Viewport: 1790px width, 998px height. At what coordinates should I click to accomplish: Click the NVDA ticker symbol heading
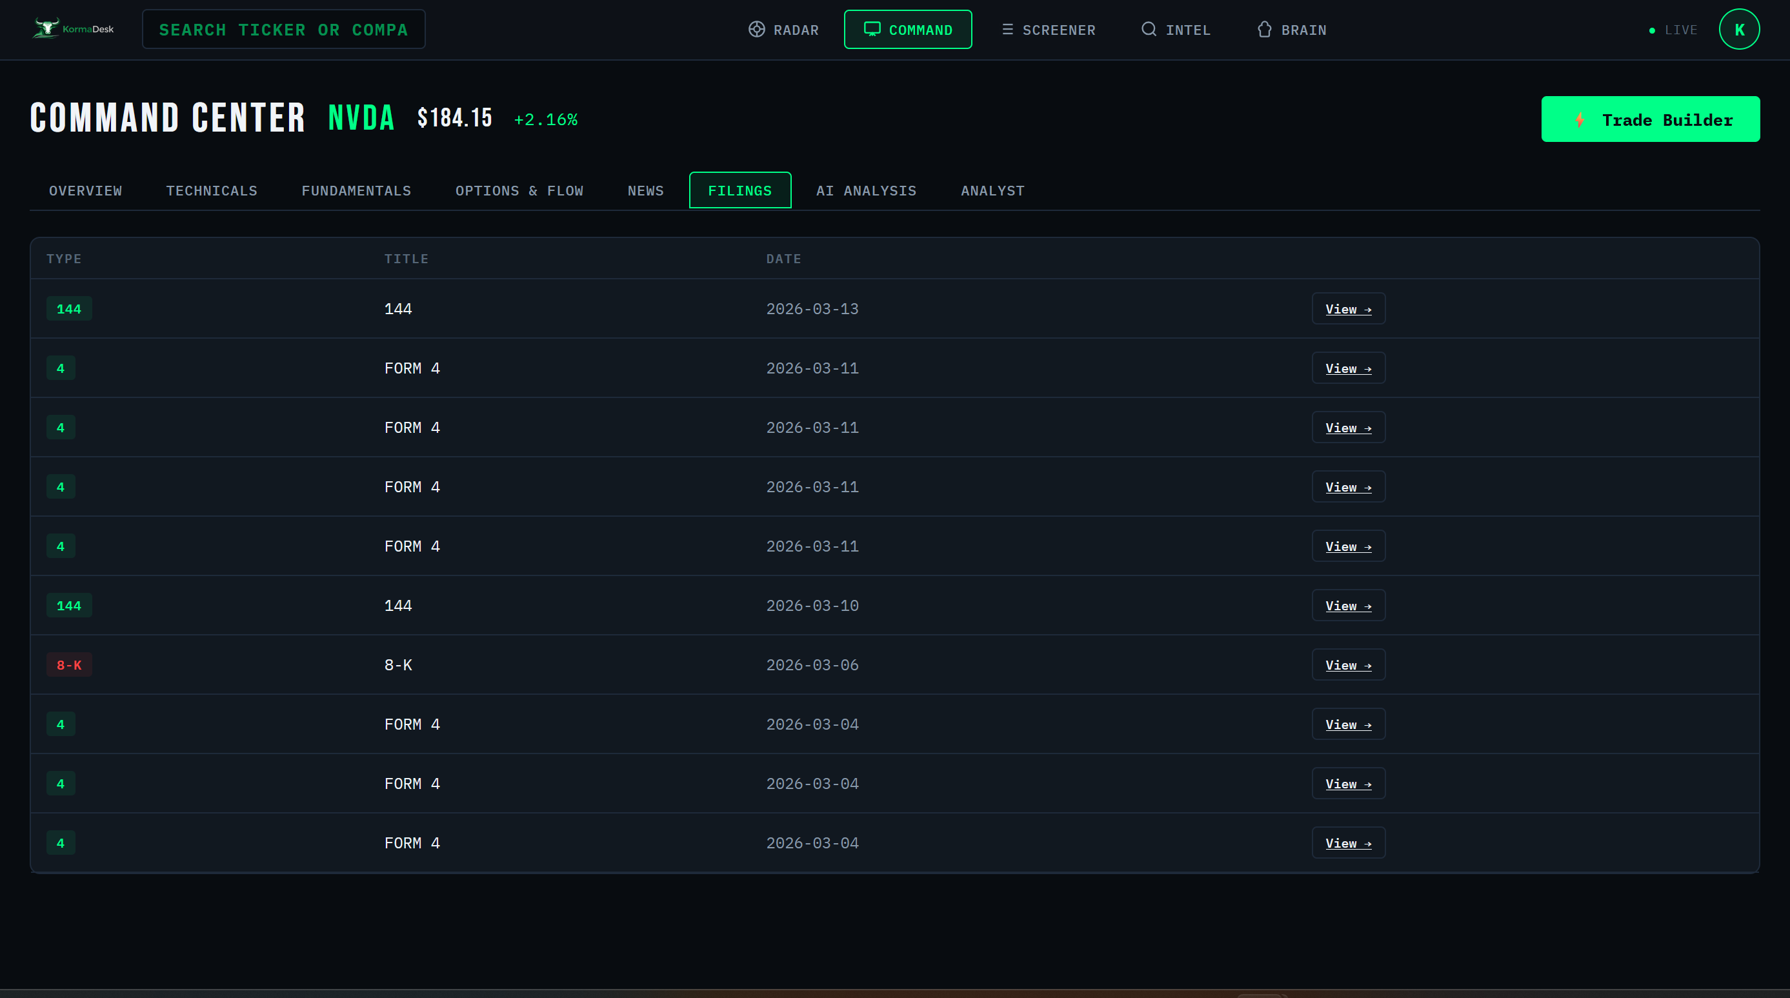[x=361, y=118]
